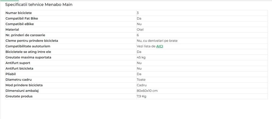Open the AICI compatibility list link
This screenshot has height=119, width=272.
160,46
